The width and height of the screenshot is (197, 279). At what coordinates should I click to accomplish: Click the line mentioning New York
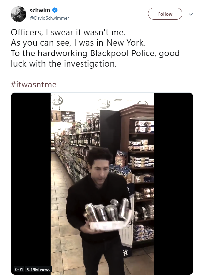78,43
